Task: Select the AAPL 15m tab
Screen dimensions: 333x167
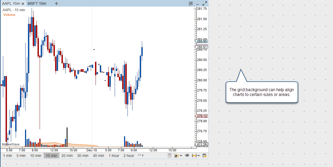Action: 11,3
